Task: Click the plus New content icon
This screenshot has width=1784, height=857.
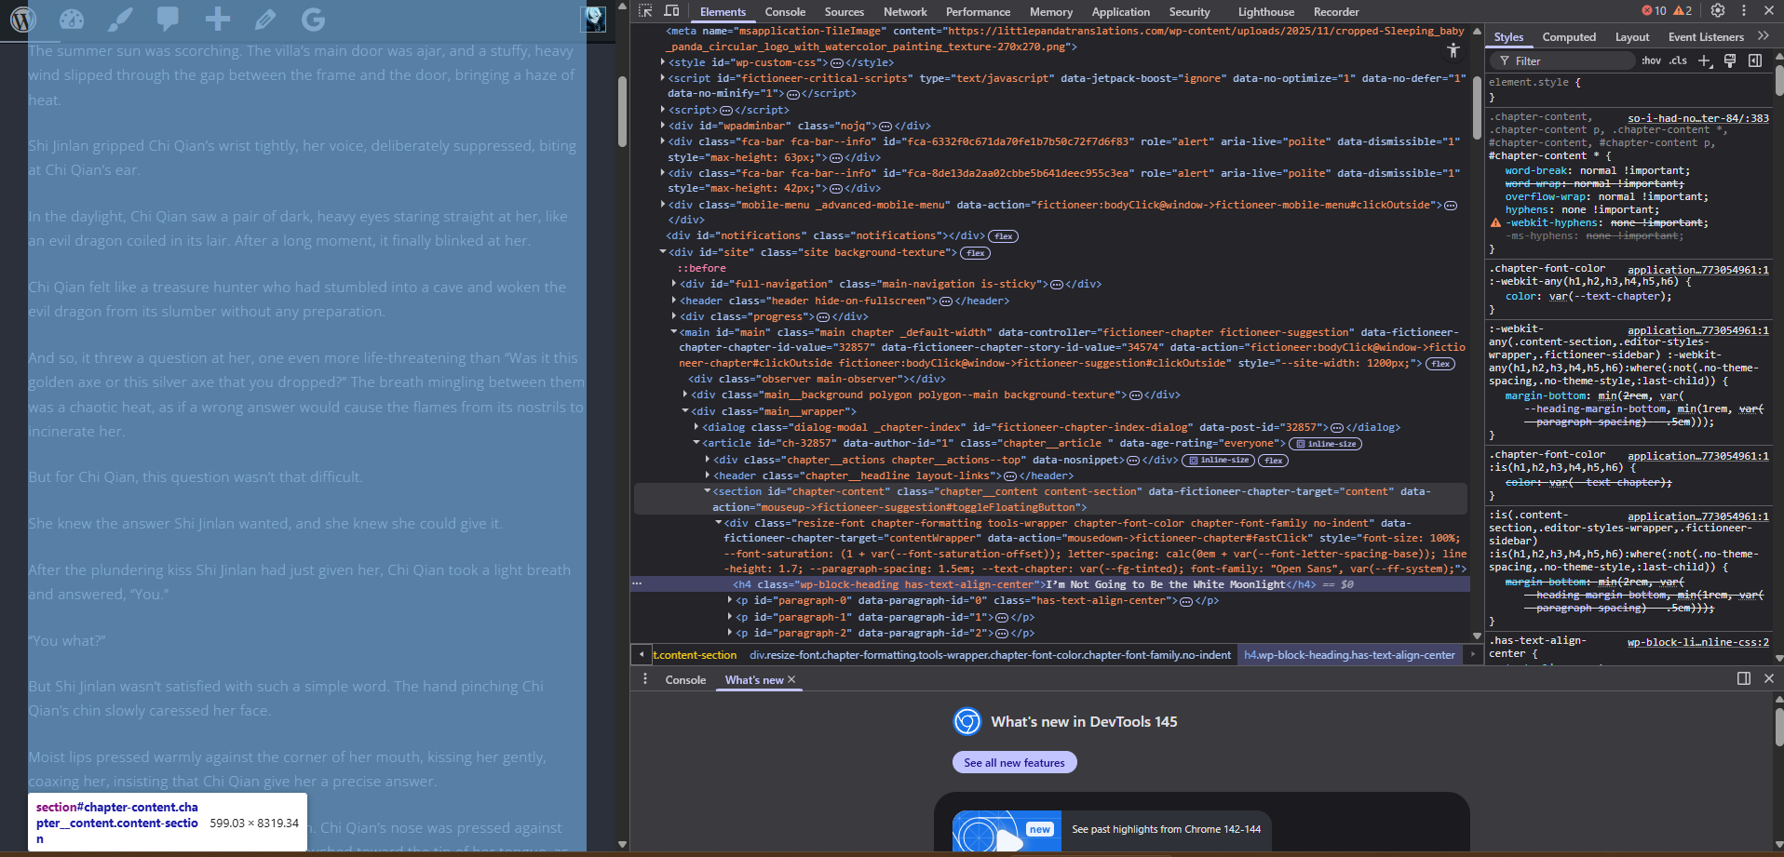Action: tap(218, 19)
